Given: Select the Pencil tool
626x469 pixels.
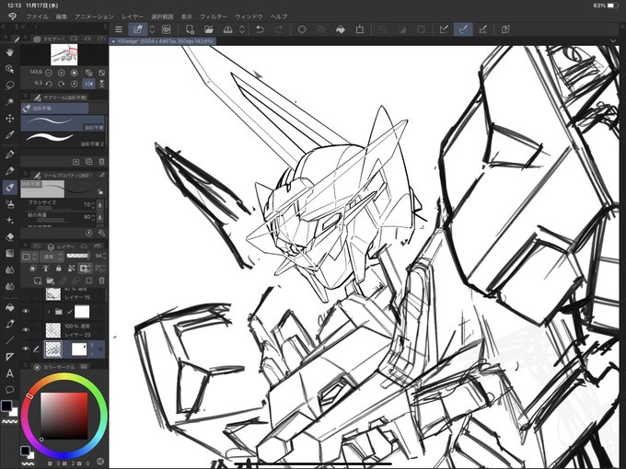Looking at the screenshot, I should [x=9, y=171].
